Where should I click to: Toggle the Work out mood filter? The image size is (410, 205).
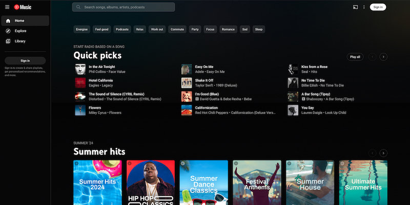pyautogui.click(x=157, y=29)
